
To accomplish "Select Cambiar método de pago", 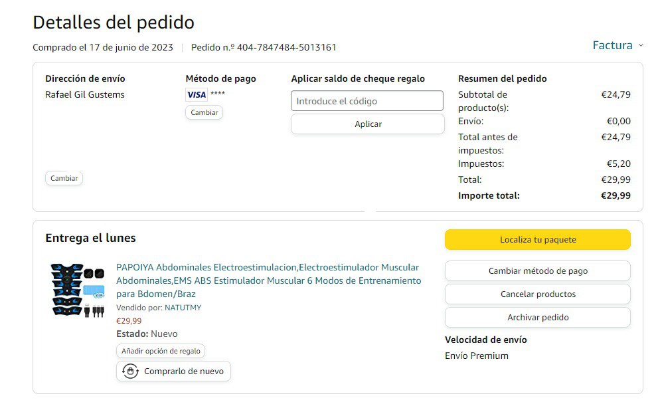I will [537, 271].
